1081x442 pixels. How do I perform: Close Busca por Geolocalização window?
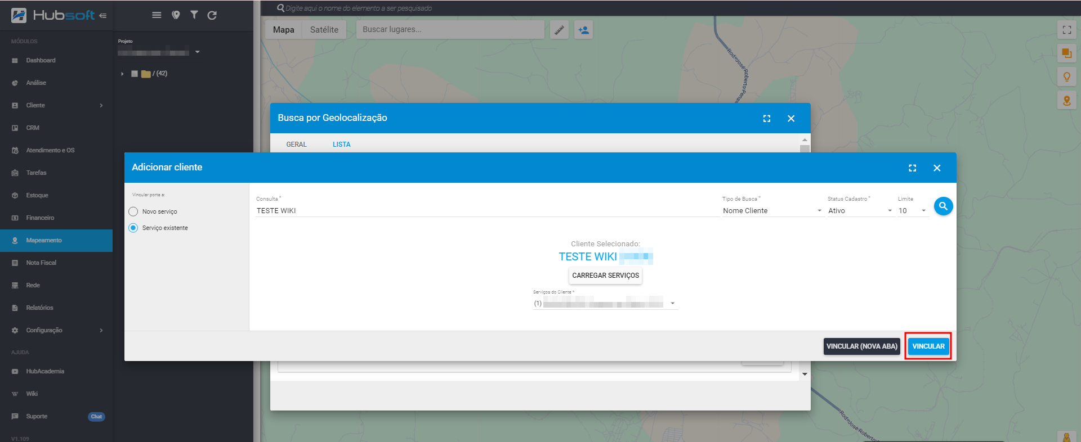[791, 119]
